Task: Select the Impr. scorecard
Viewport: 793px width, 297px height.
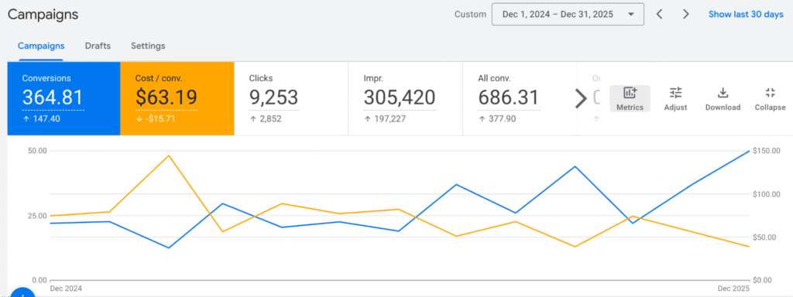Action: pyautogui.click(x=405, y=98)
